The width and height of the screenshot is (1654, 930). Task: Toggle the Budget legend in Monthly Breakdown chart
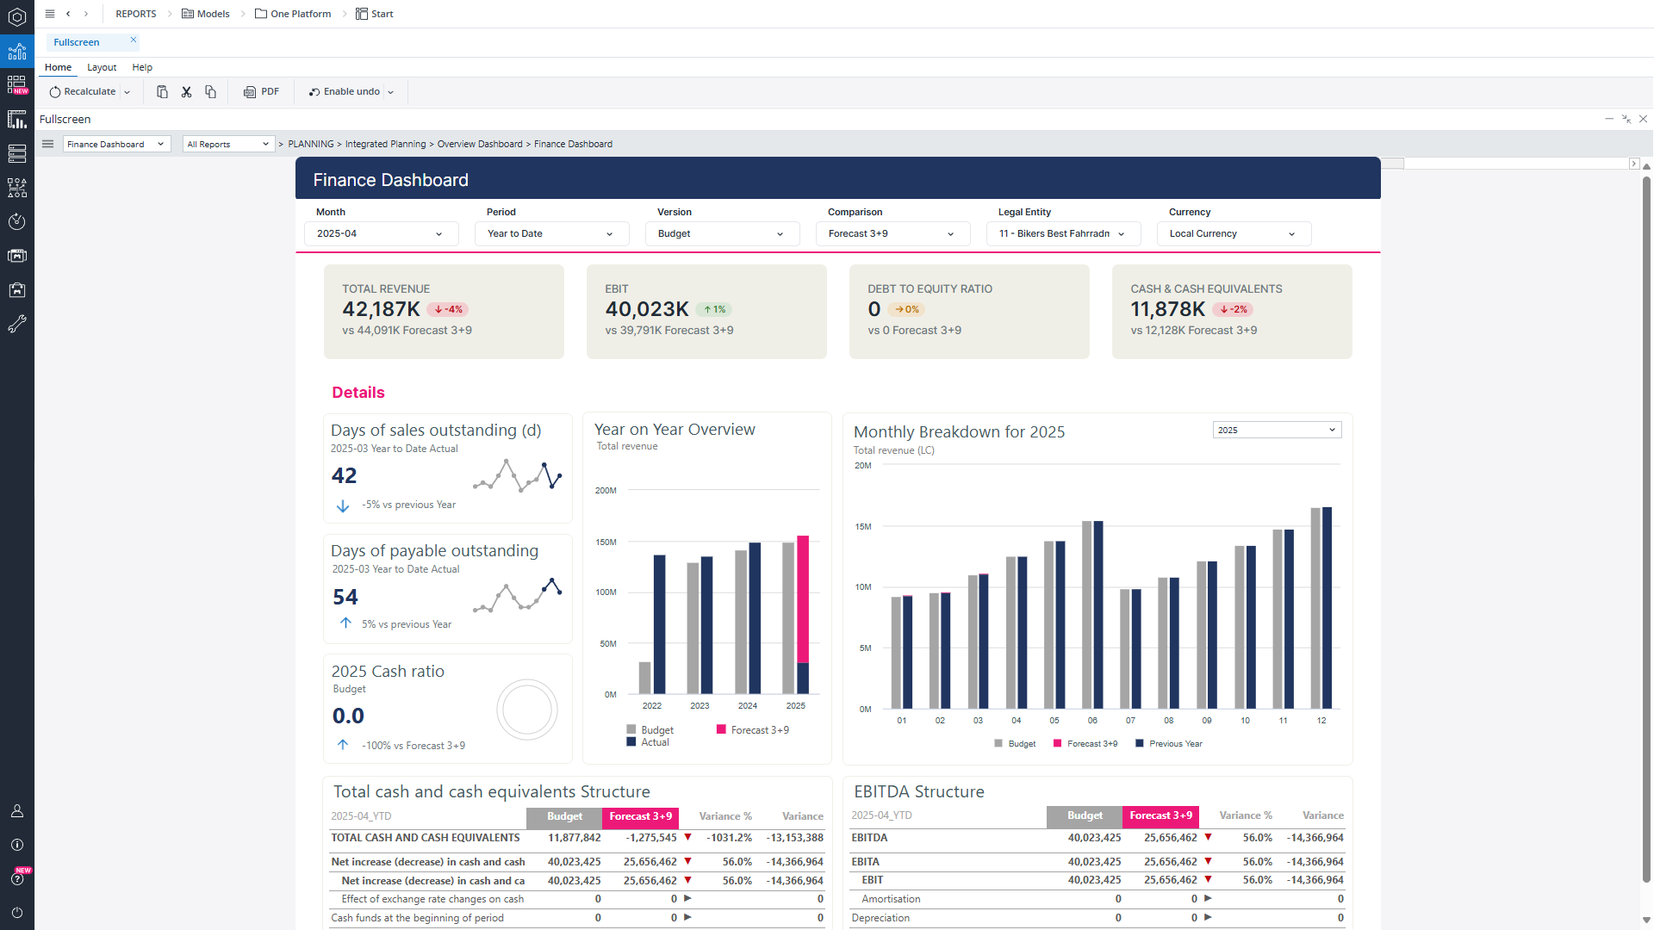click(1014, 744)
